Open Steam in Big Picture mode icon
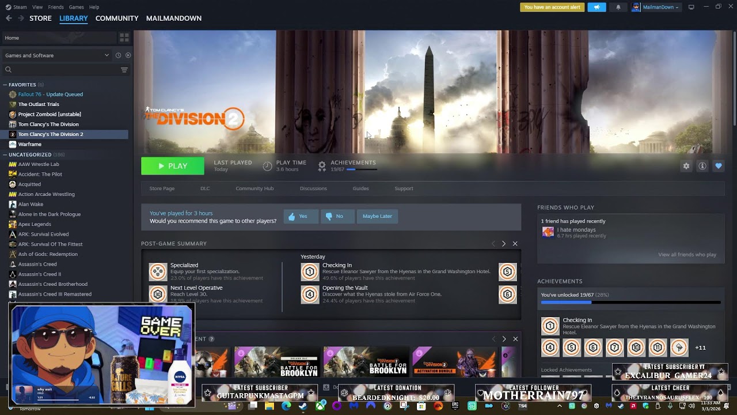This screenshot has height=415, width=737. (691, 7)
